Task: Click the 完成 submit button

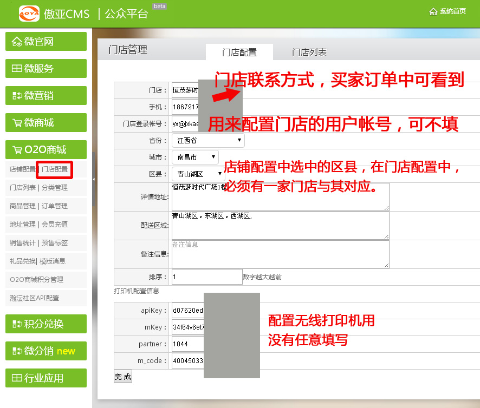Action: (123, 377)
